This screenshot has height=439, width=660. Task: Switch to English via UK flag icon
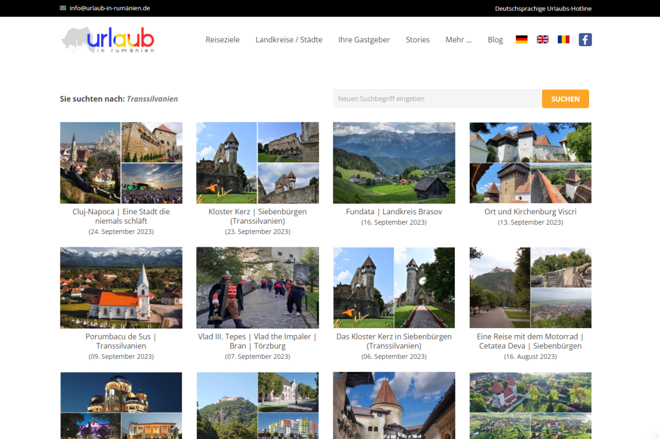pyautogui.click(x=542, y=40)
